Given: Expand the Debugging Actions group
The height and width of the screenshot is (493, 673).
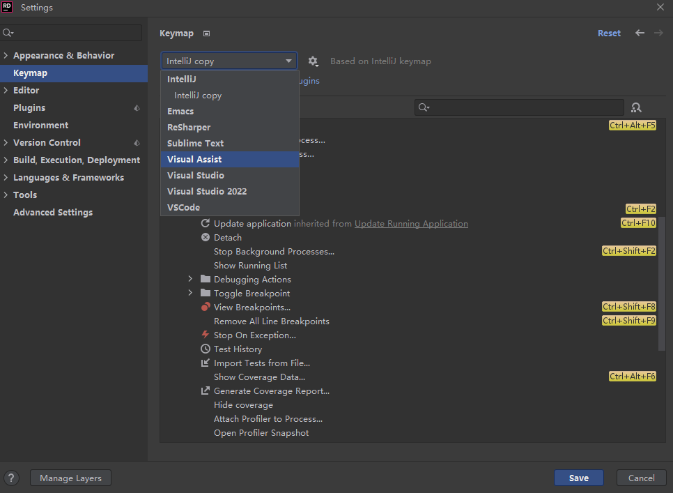Looking at the screenshot, I should [x=190, y=279].
